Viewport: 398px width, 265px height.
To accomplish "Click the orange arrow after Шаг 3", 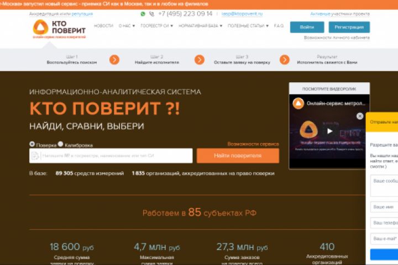I will coord(284,60).
